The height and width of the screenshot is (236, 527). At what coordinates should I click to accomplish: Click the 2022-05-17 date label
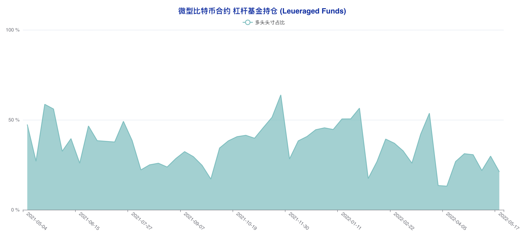point(509,221)
